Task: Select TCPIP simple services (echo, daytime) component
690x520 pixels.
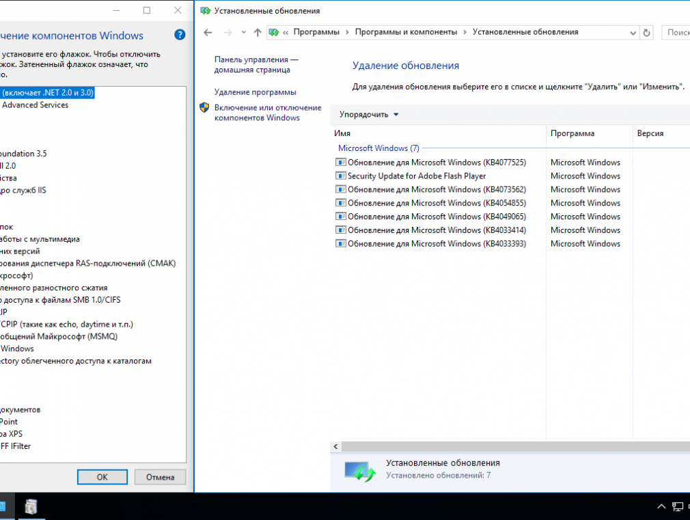Action: pos(66,324)
